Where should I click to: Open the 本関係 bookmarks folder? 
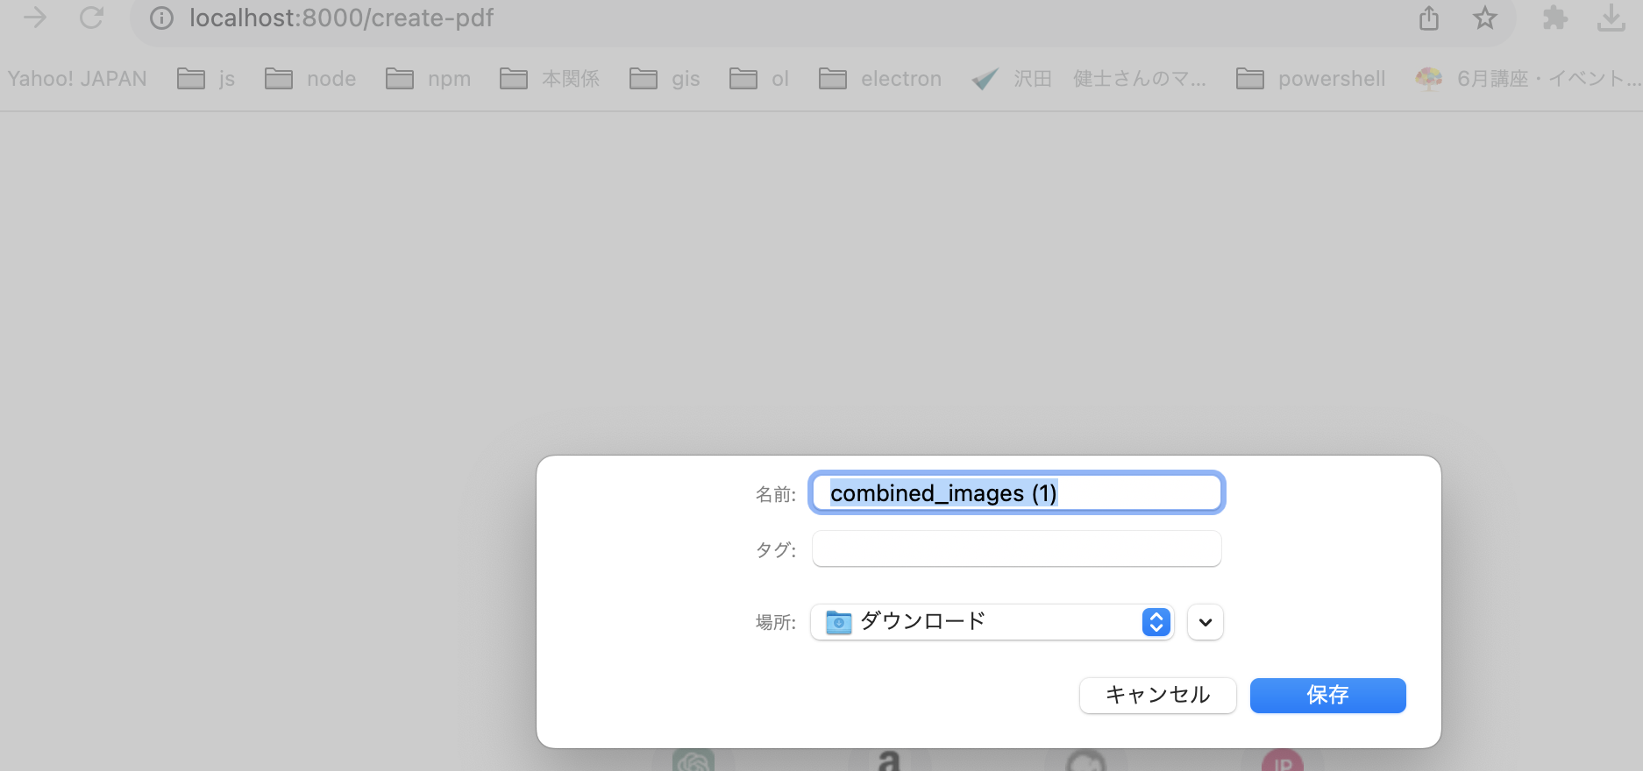point(550,79)
